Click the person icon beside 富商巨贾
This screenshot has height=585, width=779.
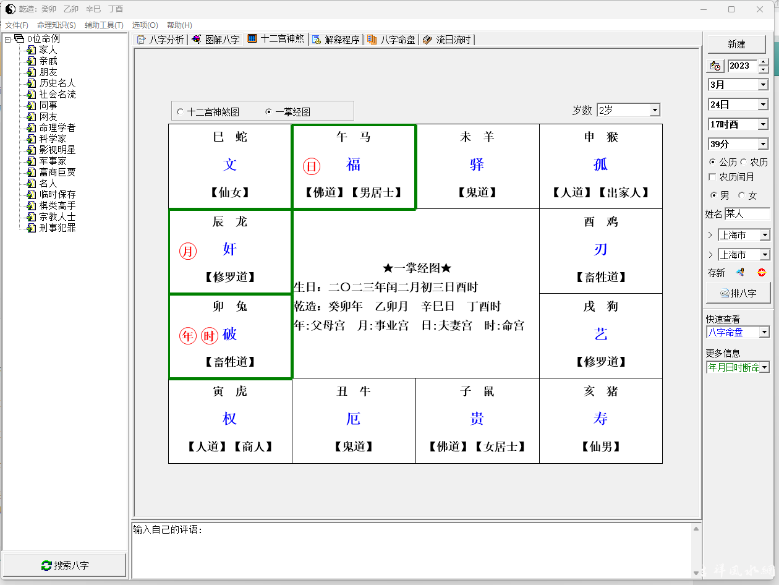click(31, 172)
